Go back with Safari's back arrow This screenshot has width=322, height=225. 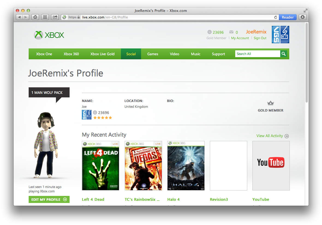click(x=19, y=17)
